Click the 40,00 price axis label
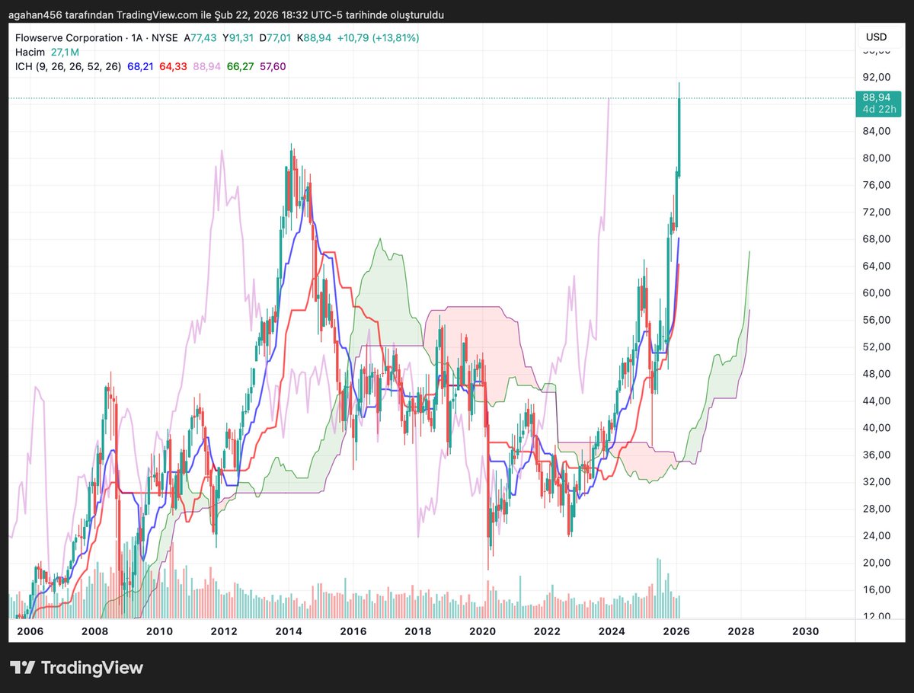This screenshot has width=914, height=693. (x=876, y=427)
